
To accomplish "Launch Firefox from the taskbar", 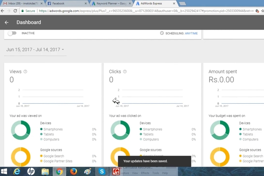I will [x=74, y=171].
